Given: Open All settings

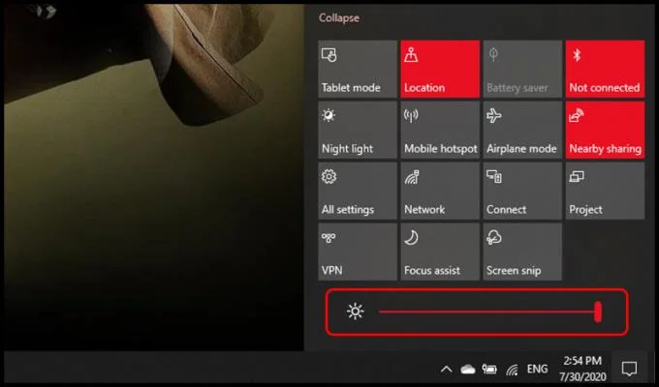Looking at the screenshot, I should tap(358, 191).
